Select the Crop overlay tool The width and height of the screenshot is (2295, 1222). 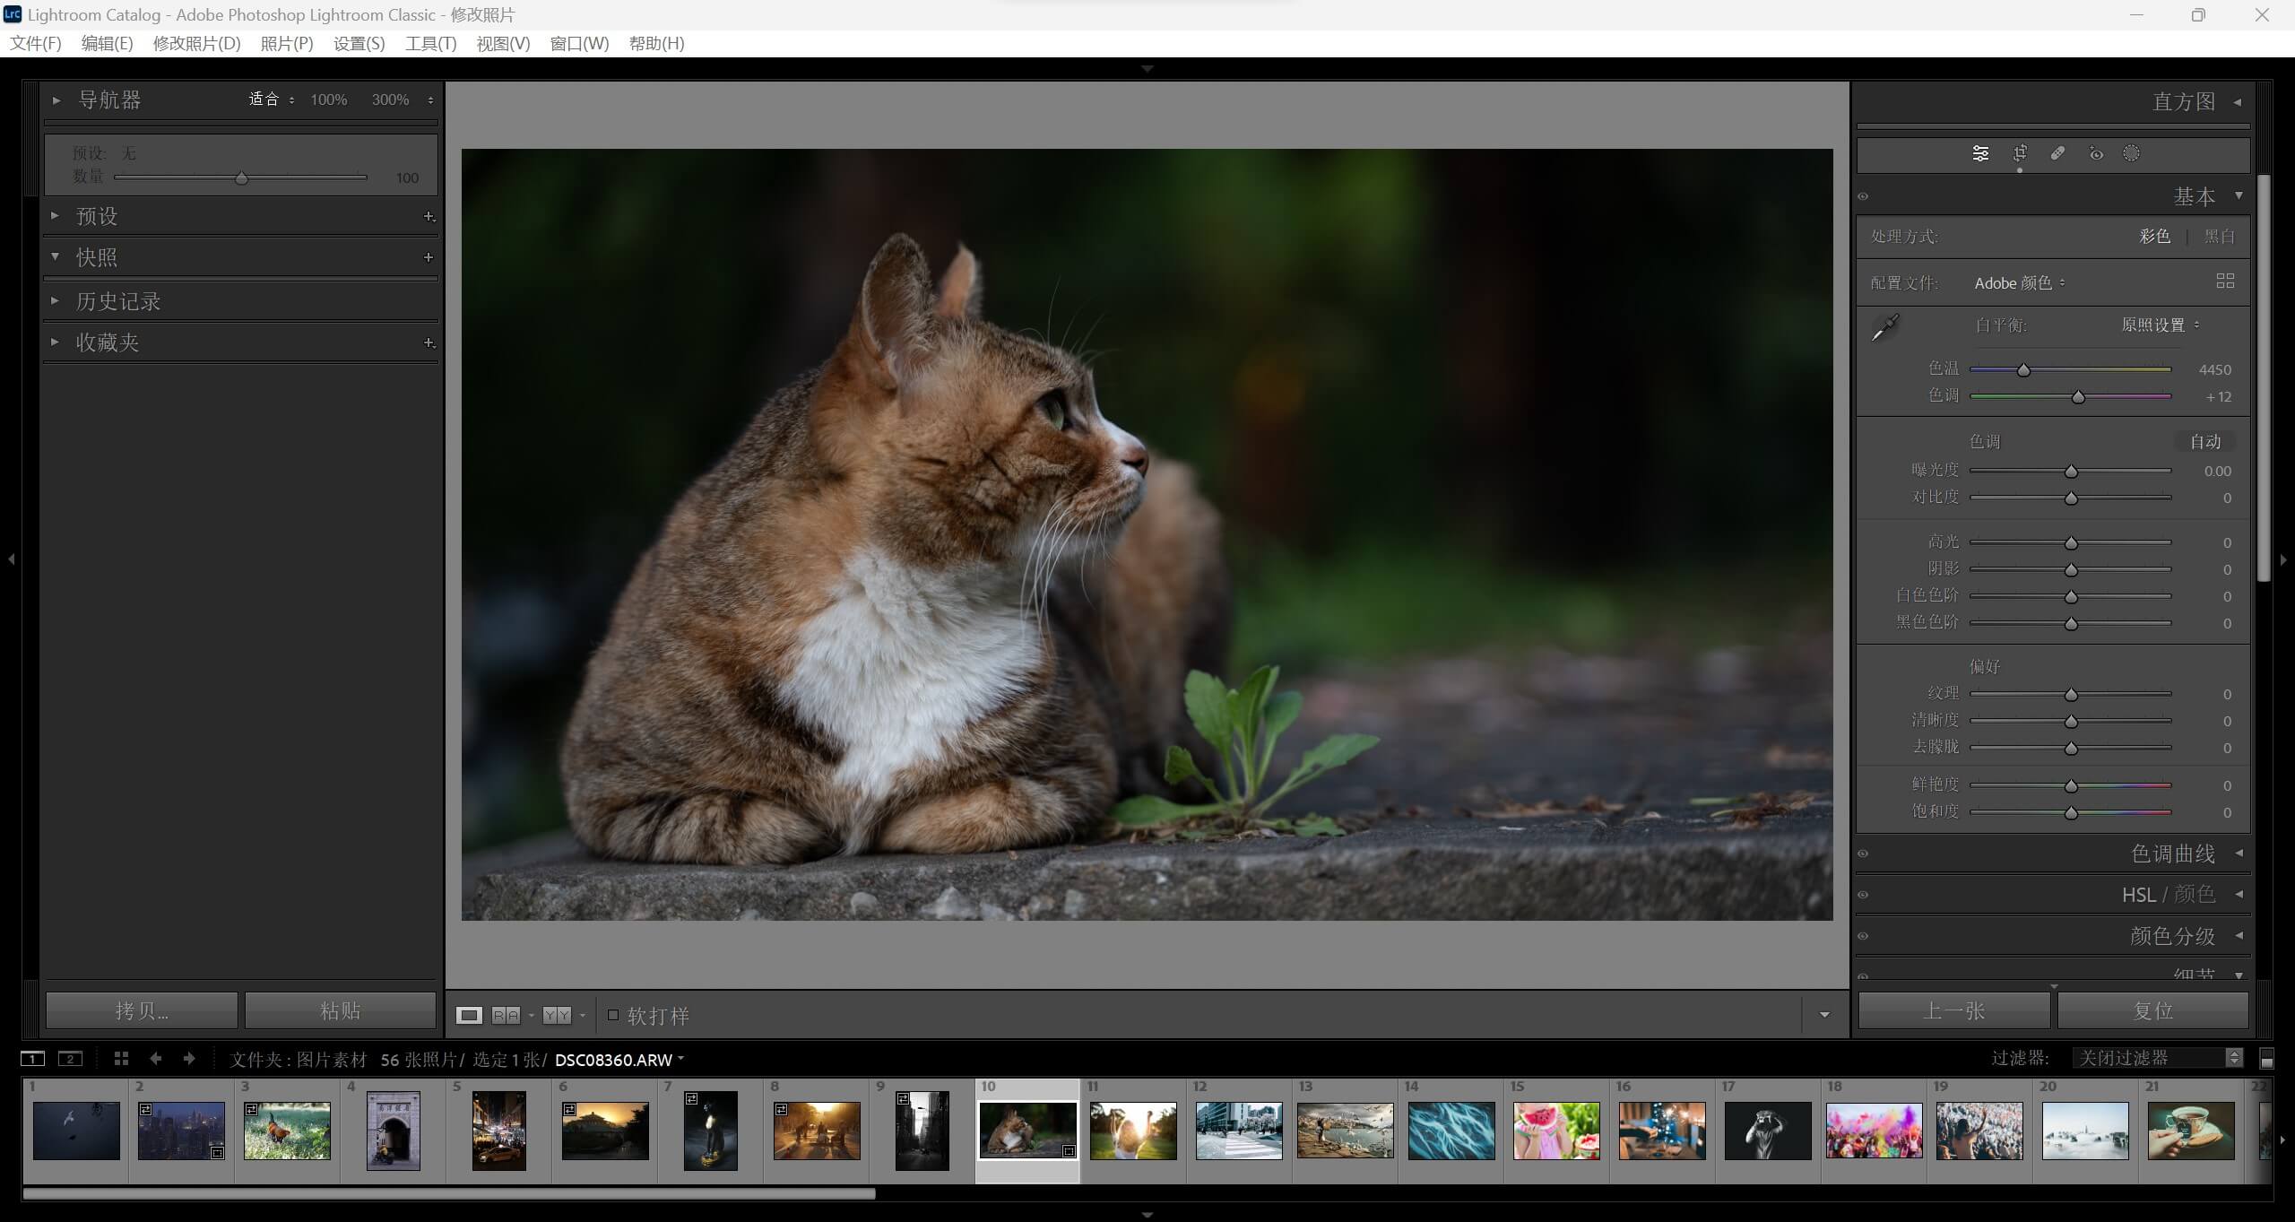pyautogui.click(x=2020, y=154)
